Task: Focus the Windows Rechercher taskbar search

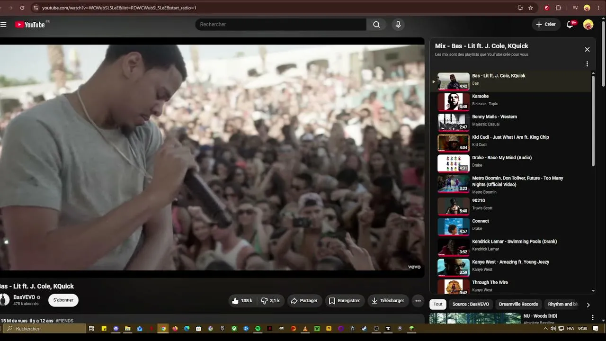Action: point(45,329)
